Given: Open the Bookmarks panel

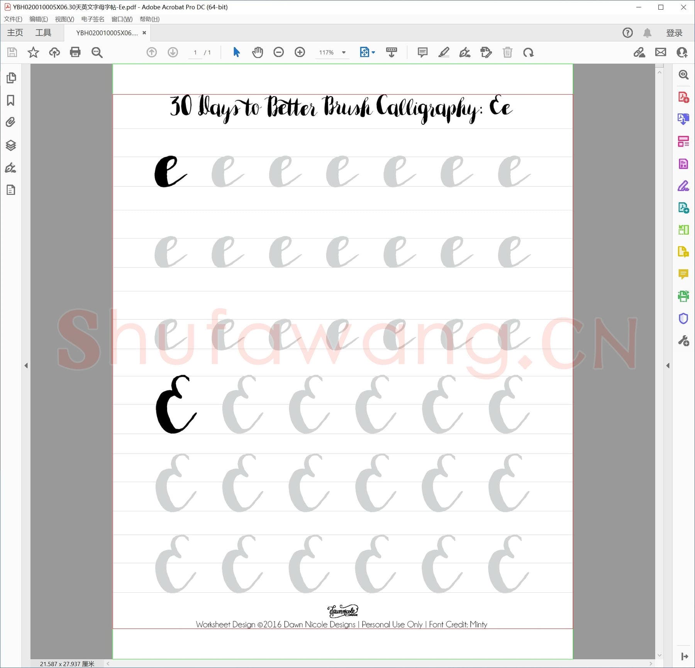Looking at the screenshot, I should point(11,100).
